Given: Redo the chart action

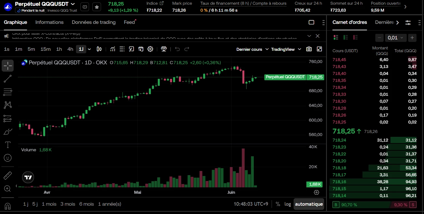Looking at the screenshot, I should (x=187, y=49).
